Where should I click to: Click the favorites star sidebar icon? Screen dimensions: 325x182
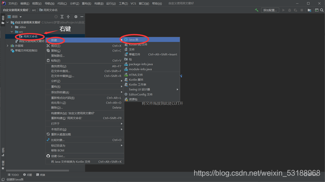(x=3, y=168)
